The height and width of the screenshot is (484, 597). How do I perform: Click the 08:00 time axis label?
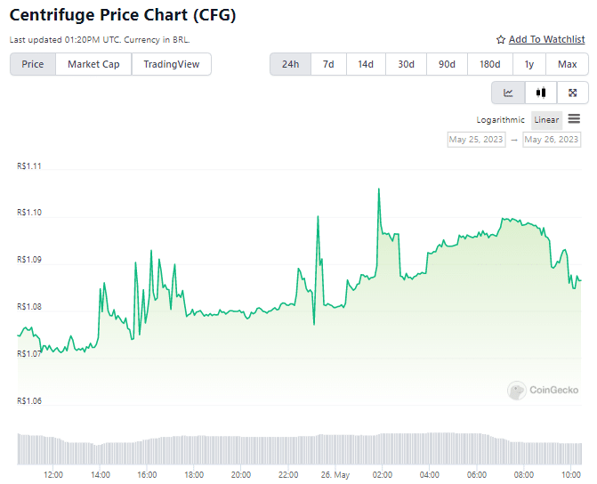coord(523,475)
